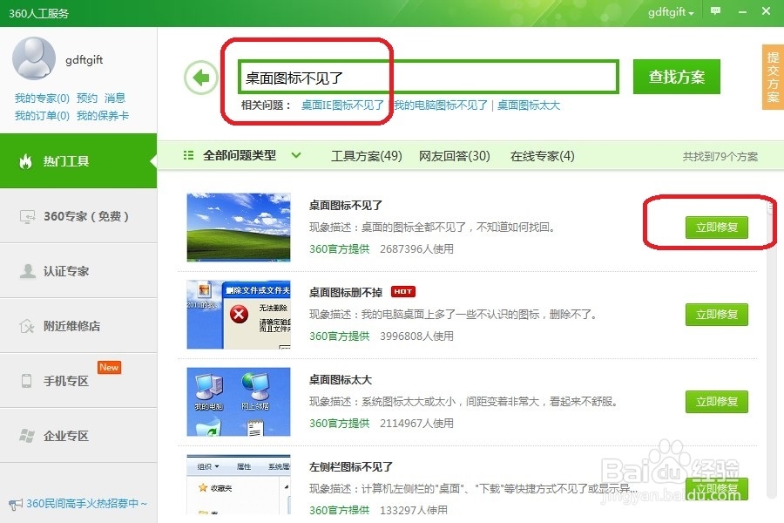Click the green back arrow button
The image size is (784, 523).
click(201, 78)
